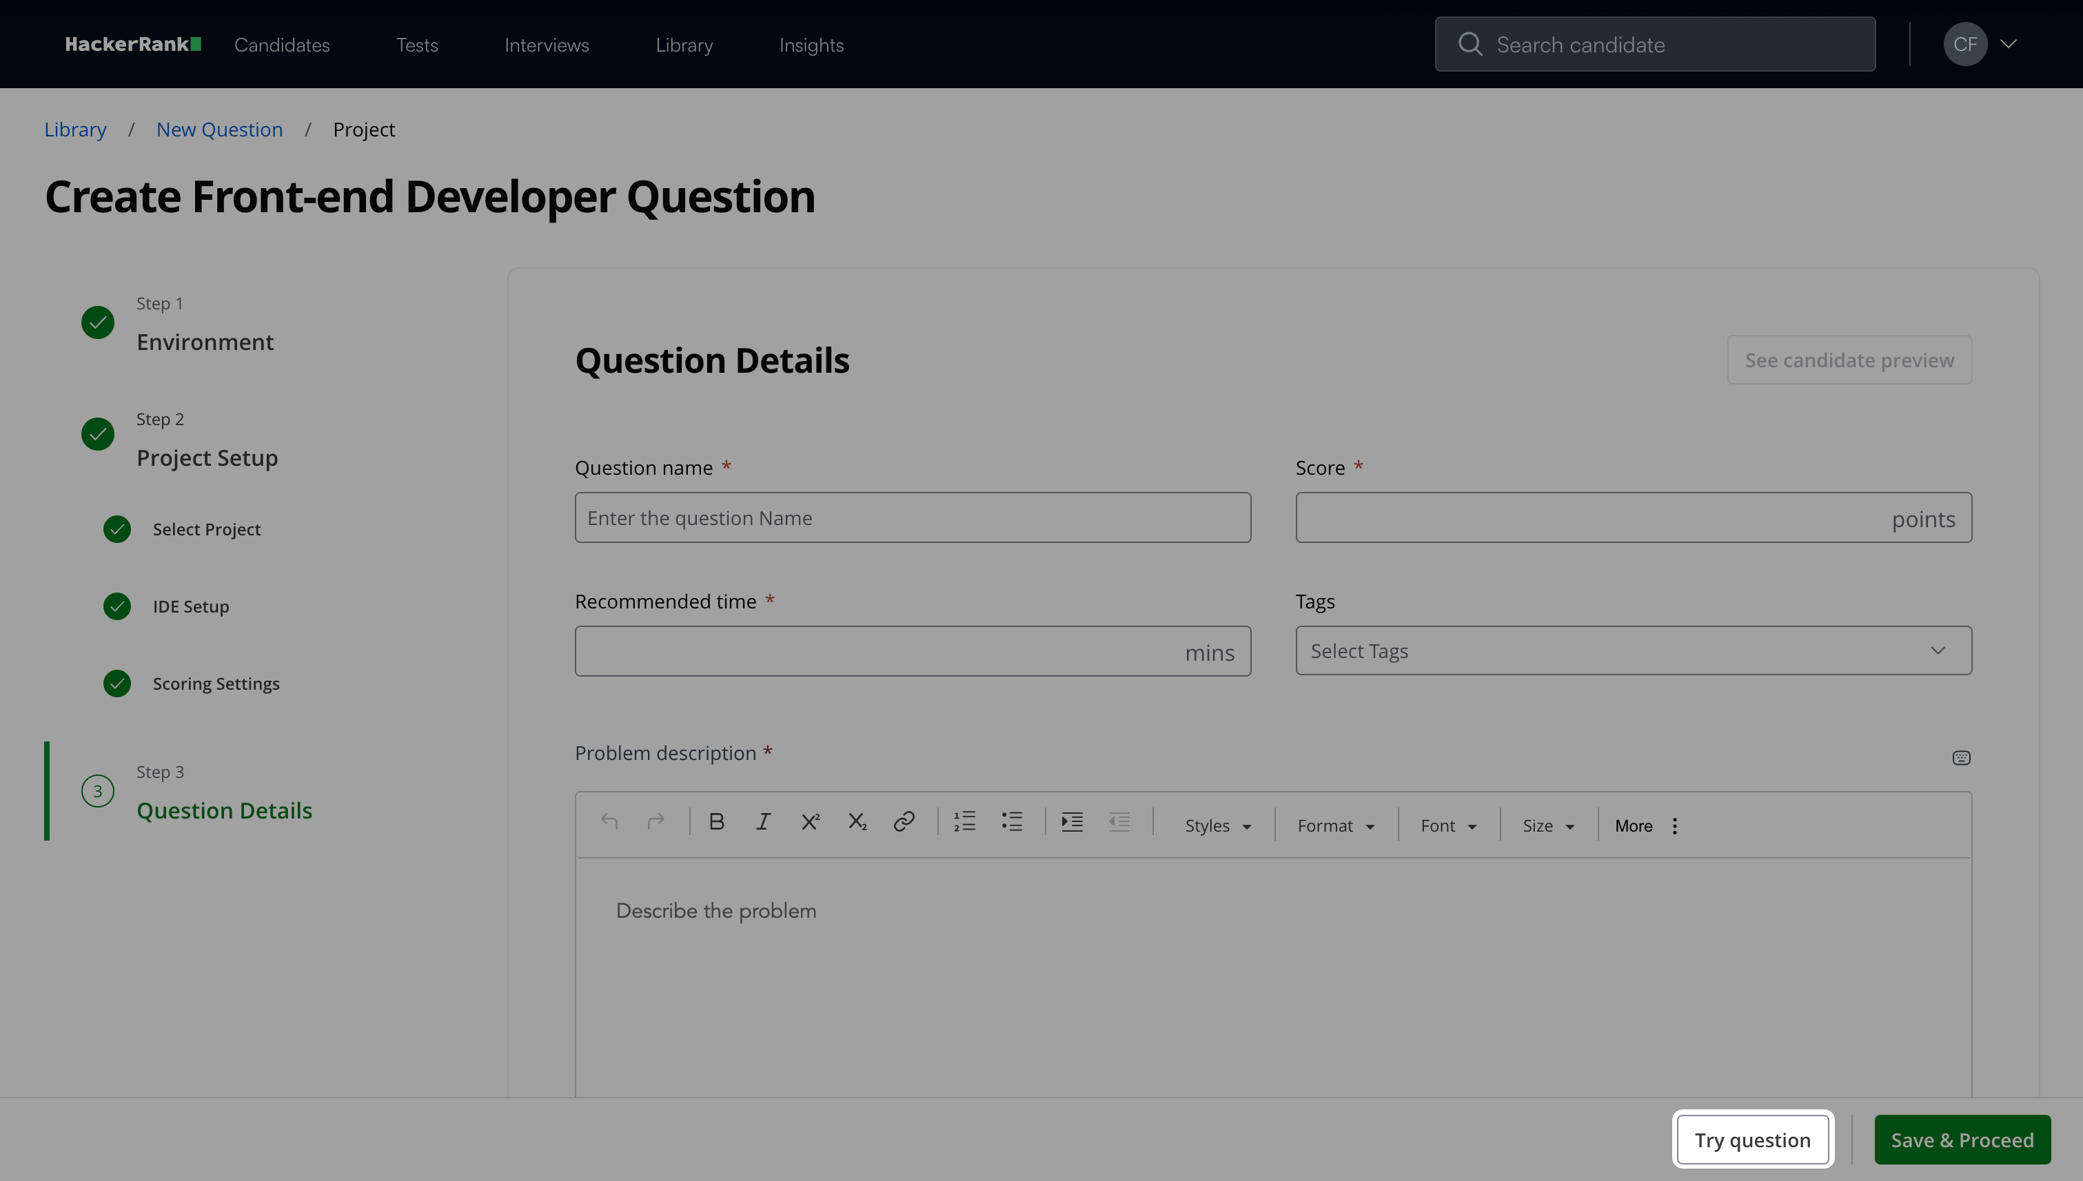Open the Tests menu in the navbar

tap(416, 45)
